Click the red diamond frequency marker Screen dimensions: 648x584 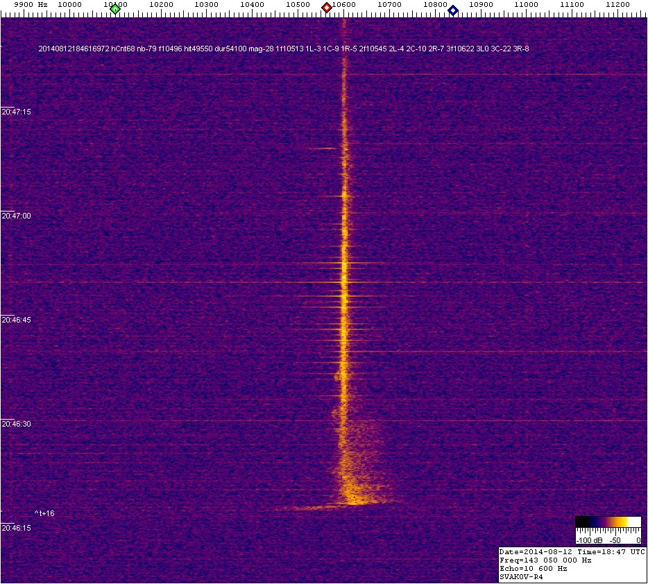point(326,8)
